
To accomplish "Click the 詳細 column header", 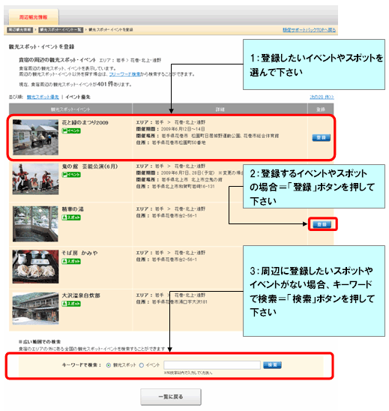I will (x=220, y=109).
